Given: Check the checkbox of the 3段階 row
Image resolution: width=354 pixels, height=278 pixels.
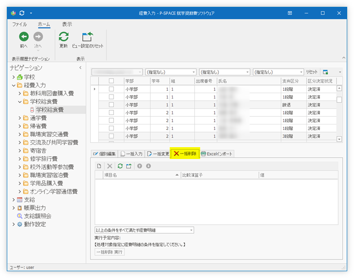Looking at the screenshot, I should click(111, 136).
